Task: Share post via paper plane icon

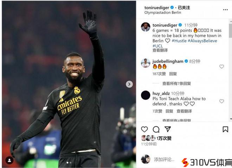Action: tap(168, 129)
